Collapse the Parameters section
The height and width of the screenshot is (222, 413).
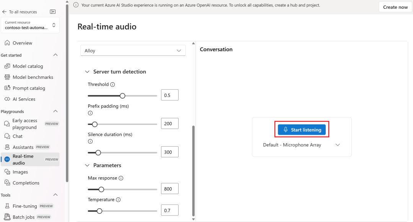pos(87,165)
